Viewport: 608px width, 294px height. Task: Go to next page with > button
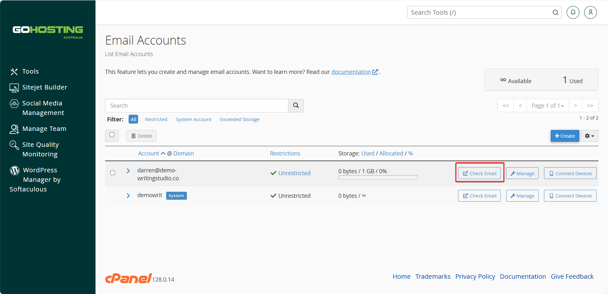pos(576,106)
